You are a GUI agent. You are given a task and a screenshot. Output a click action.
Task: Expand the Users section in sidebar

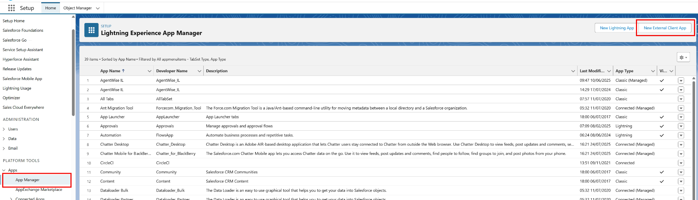(x=4, y=129)
